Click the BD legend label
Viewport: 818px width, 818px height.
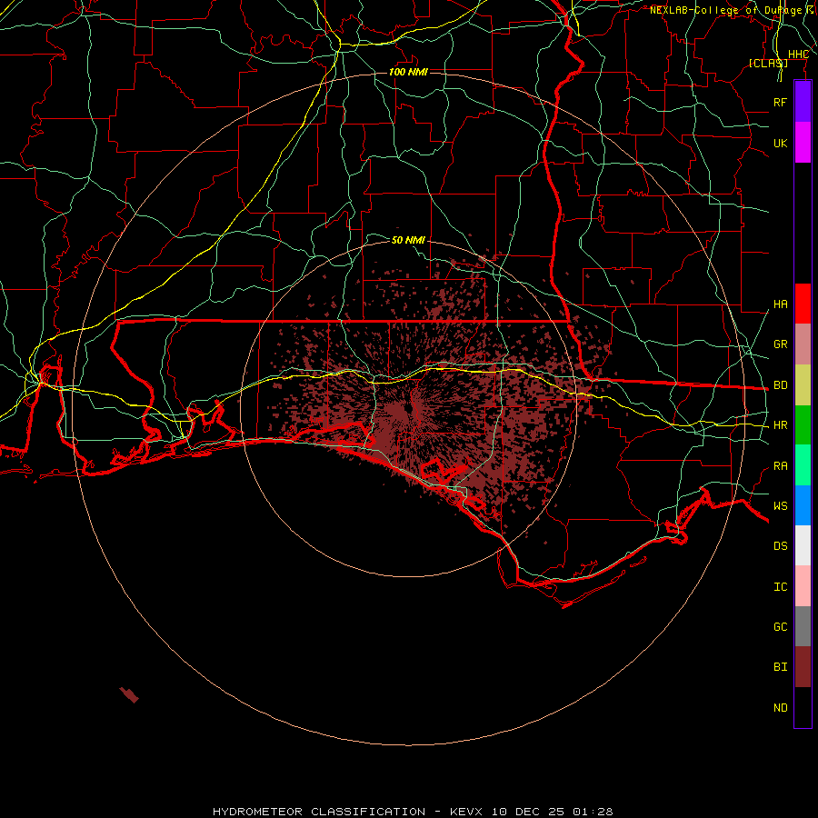coord(780,385)
